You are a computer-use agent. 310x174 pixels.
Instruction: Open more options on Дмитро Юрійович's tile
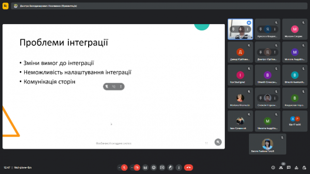tap(275, 52)
